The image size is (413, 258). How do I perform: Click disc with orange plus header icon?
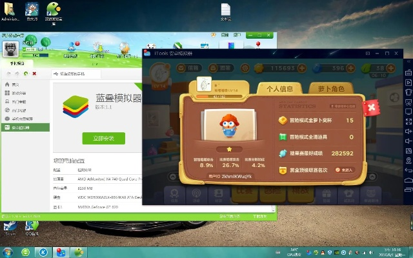click(x=124, y=48)
